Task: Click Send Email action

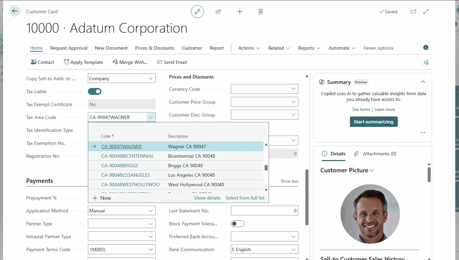Action: [x=172, y=62]
